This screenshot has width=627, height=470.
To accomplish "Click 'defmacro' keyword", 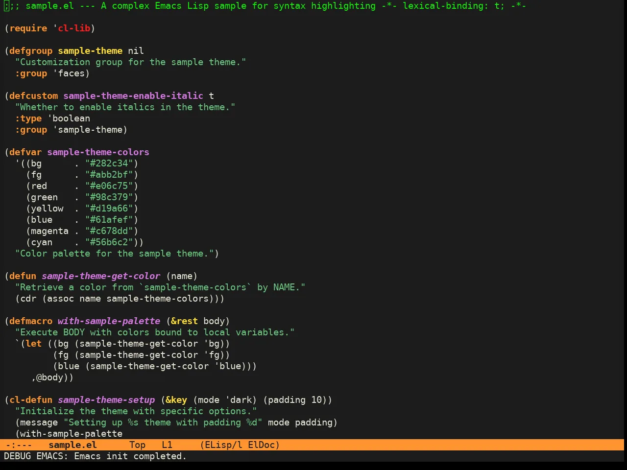I will point(31,321).
